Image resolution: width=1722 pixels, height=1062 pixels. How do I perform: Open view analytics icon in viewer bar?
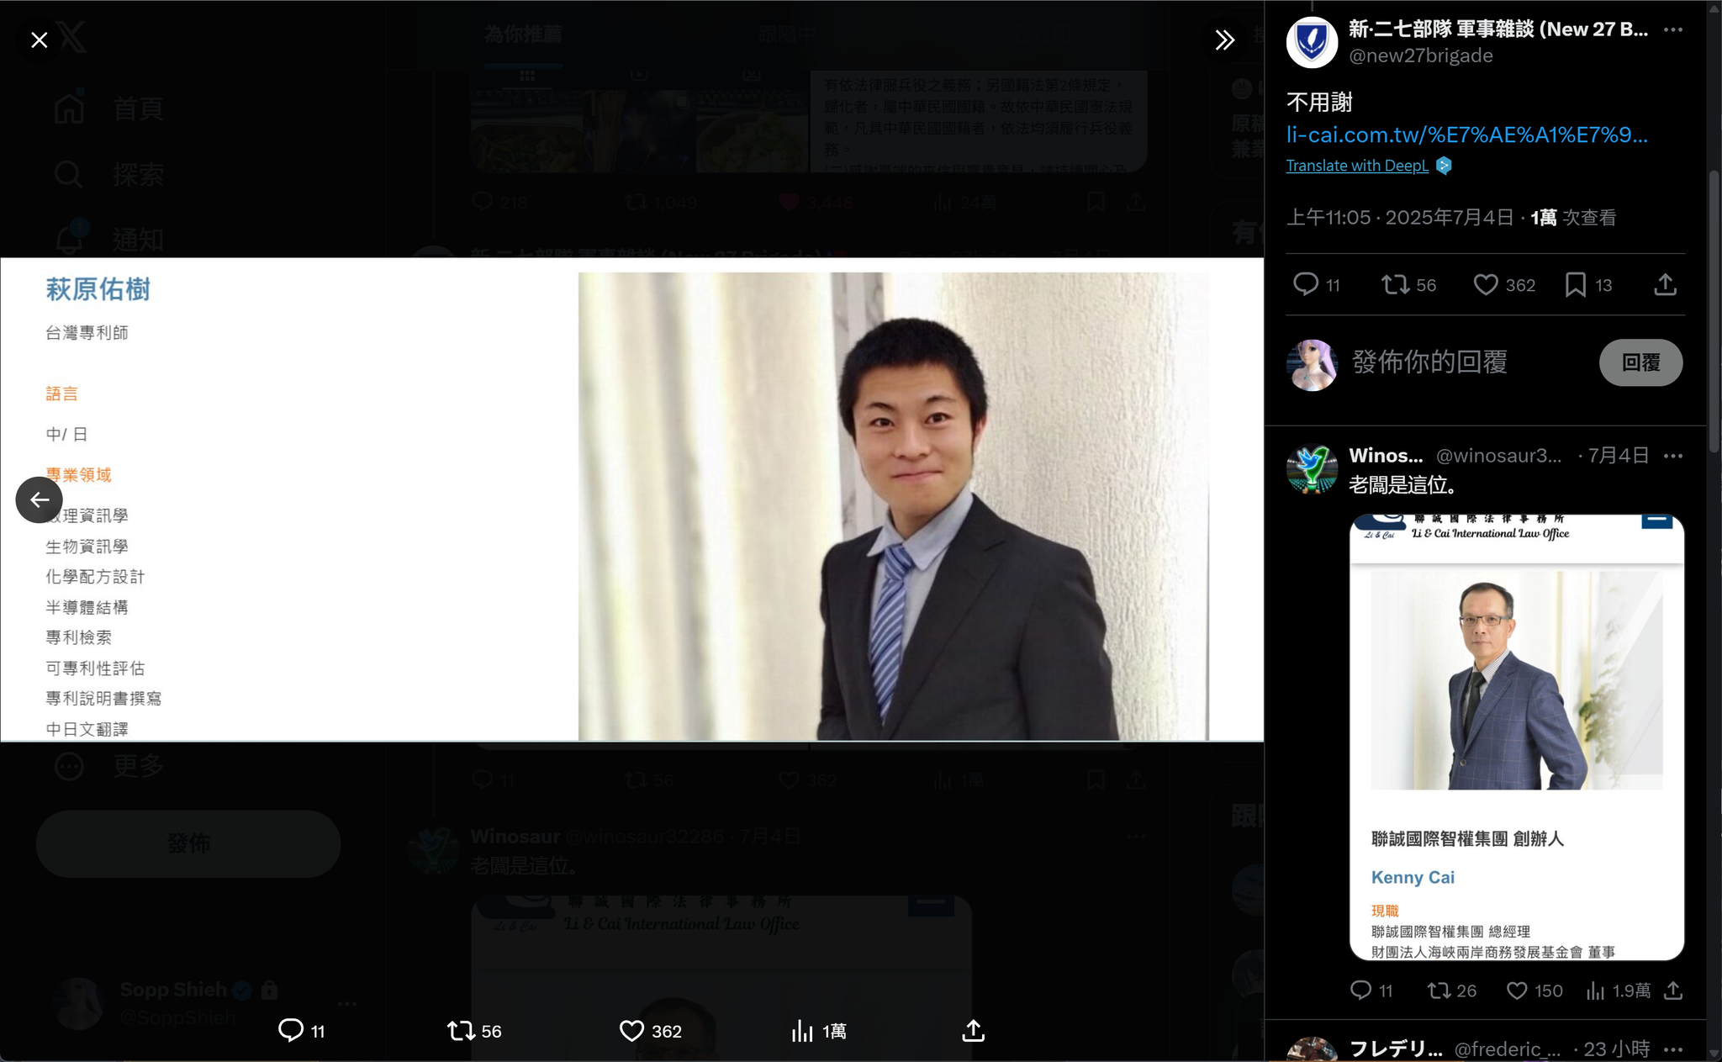[802, 1030]
